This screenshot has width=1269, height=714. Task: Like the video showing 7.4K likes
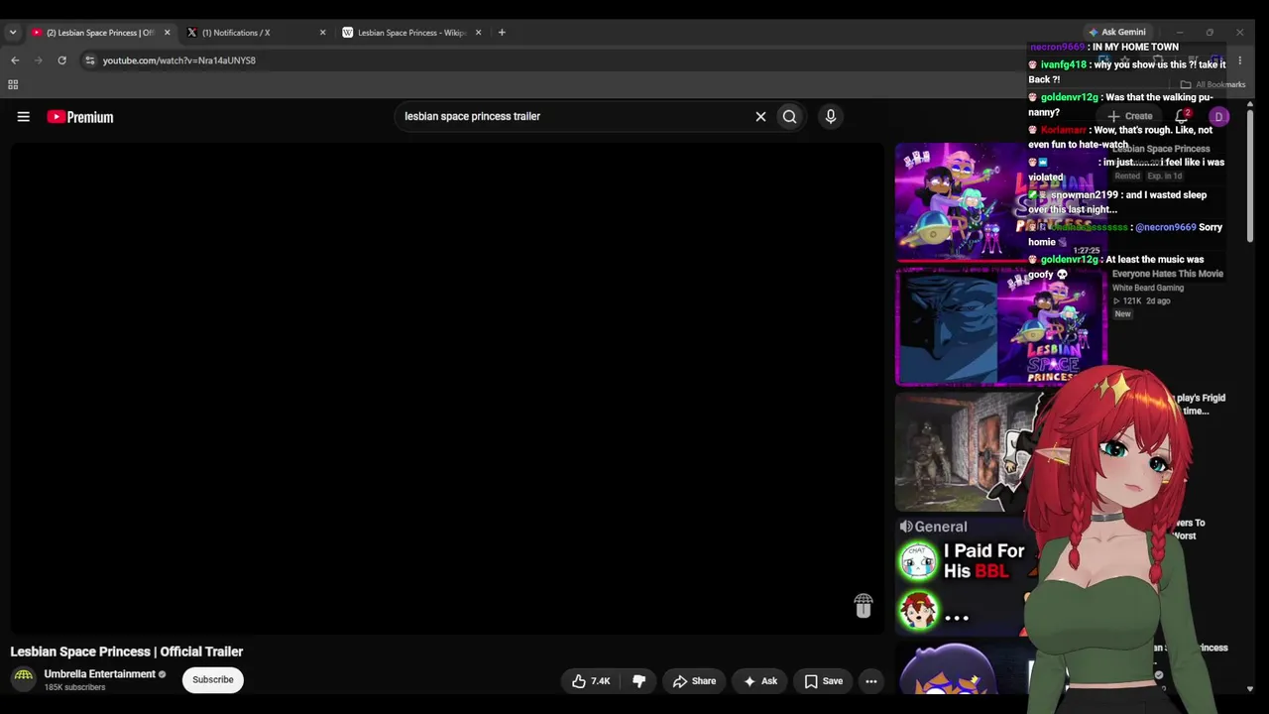[x=591, y=681]
